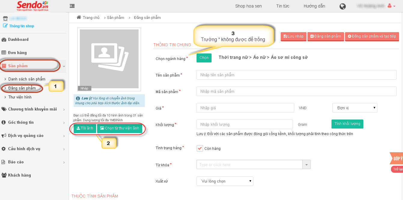Image resolution: width=403 pixels, height=200 pixels.
Task: Click the Tên sản phẩm input field
Action: (296, 75)
